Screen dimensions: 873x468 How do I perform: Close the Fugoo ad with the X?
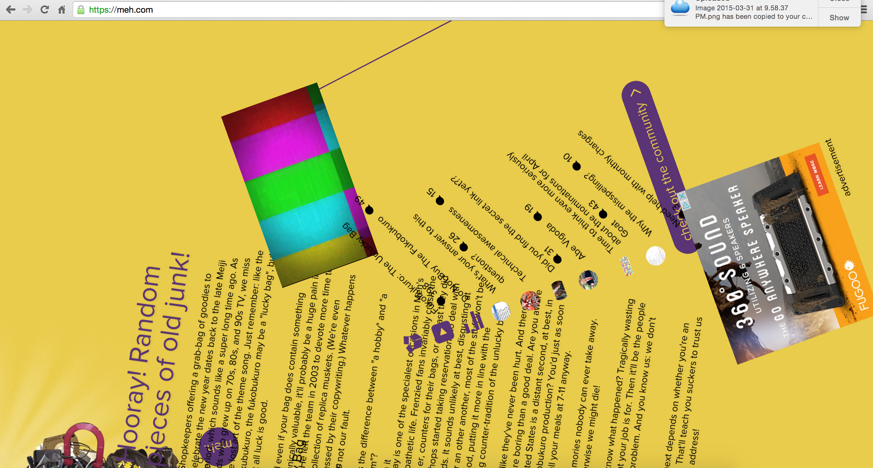(x=682, y=196)
